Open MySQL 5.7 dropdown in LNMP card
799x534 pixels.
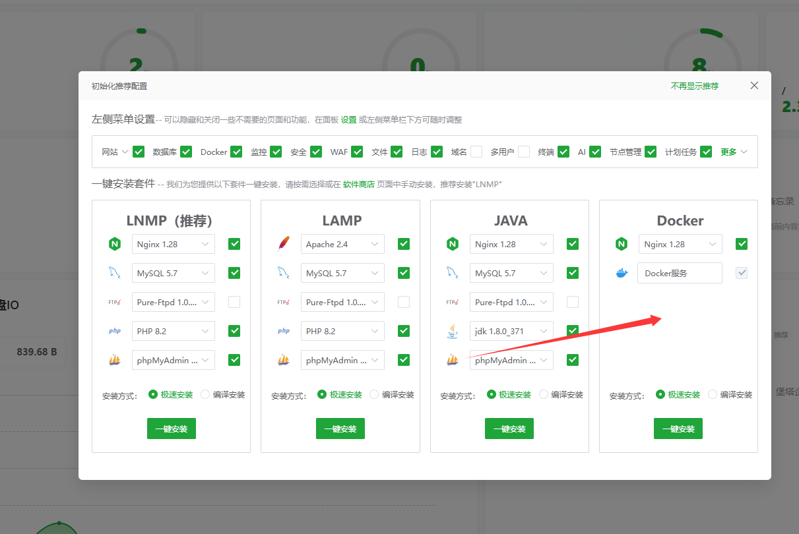click(x=174, y=273)
